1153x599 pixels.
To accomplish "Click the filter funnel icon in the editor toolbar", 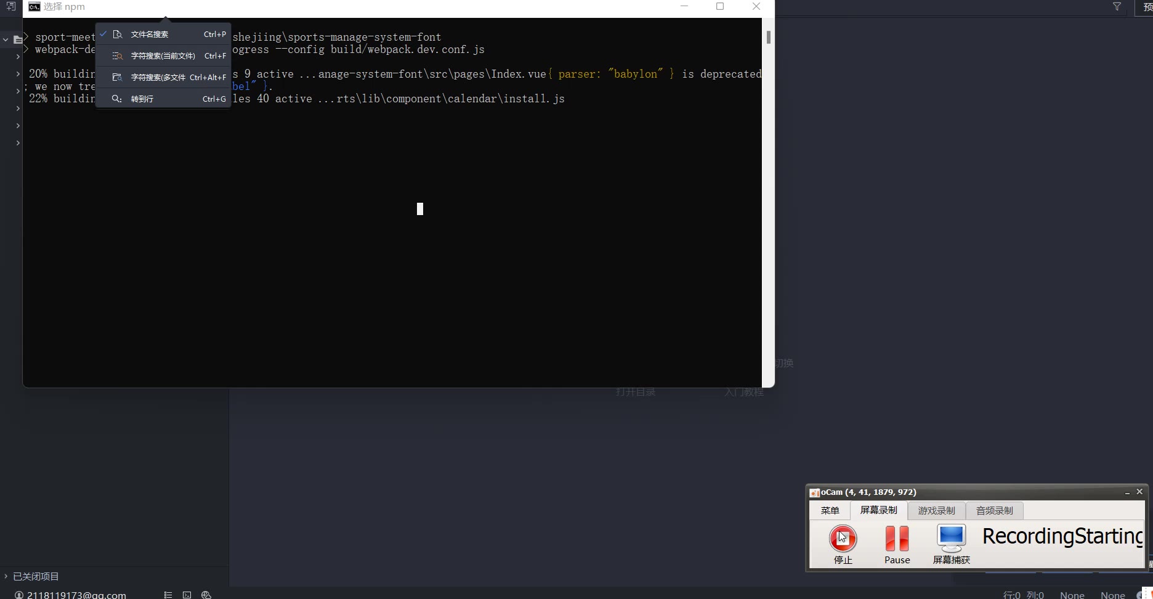I will (x=1117, y=7).
